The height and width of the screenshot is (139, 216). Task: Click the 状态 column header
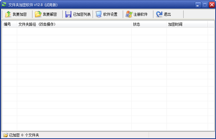click(x=149, y=24)
